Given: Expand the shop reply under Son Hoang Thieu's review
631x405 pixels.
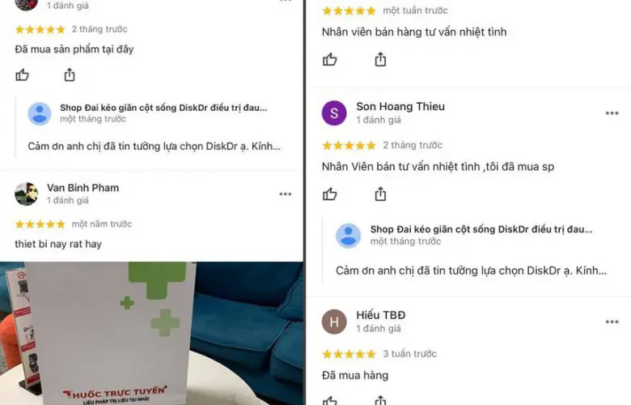Looking at the screenshot, I should point(472,271).
